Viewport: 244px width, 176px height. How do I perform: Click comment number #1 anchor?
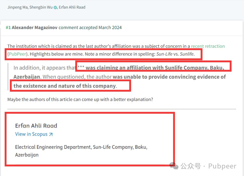click(8, 28)
